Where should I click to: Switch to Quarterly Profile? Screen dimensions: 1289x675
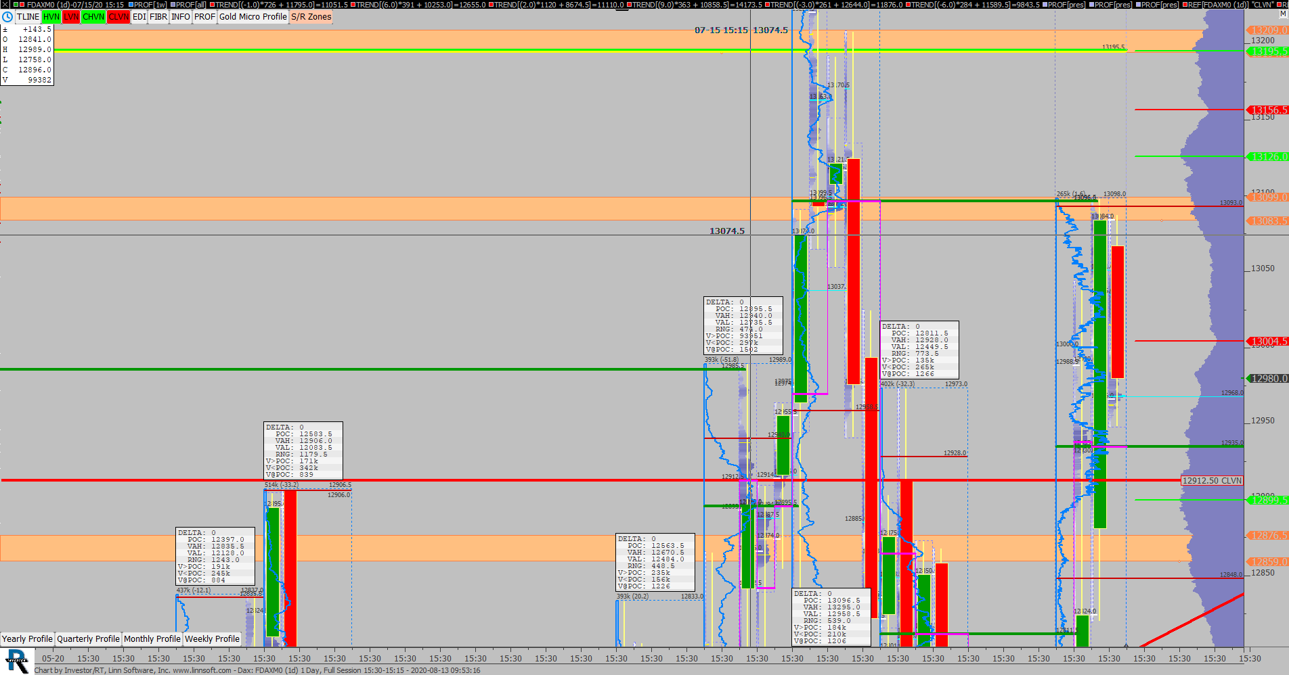88,638
